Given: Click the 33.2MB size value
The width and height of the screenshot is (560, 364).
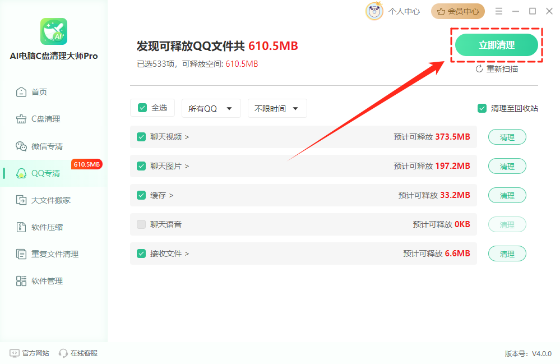Looking at the screenshot, I should tap(455, 195).
